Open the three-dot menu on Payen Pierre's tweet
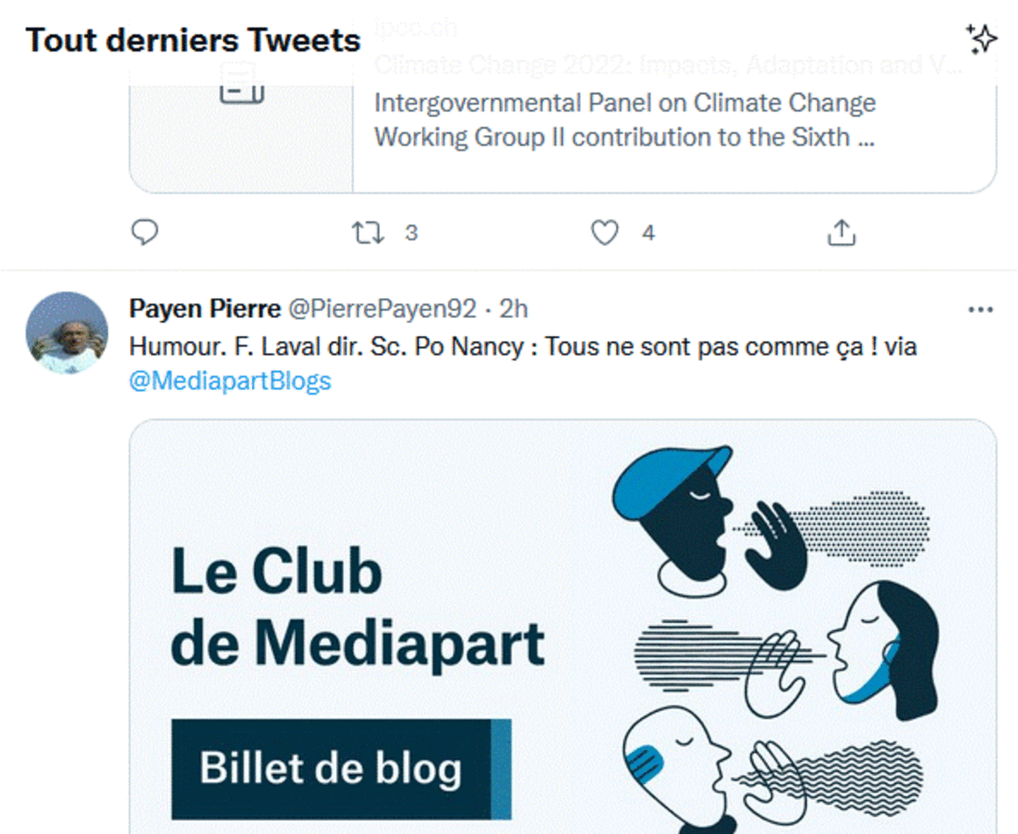 [980, 310]
